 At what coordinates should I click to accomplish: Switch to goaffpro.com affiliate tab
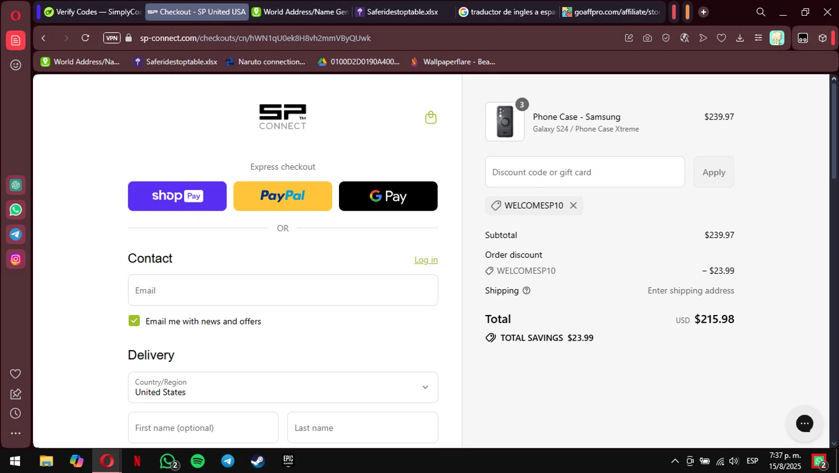[611, 12]
